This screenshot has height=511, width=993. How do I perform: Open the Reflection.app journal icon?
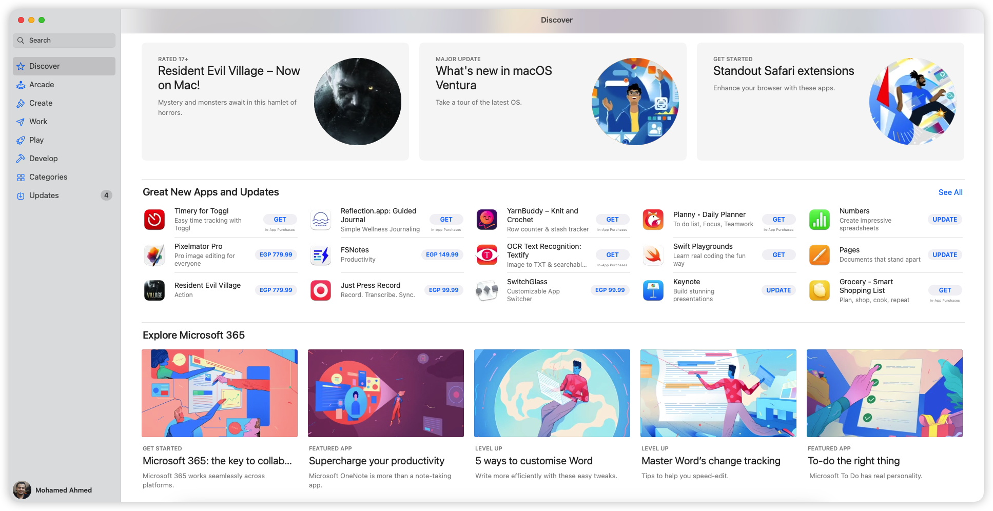[321, 220]
